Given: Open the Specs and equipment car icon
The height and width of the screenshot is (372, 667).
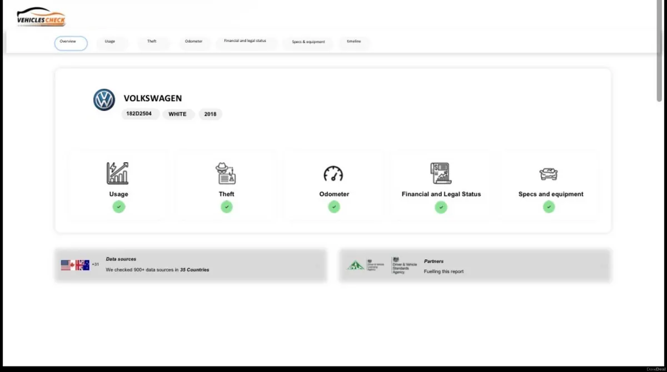Looking at the screenshot, I should (x=549, y=174).
